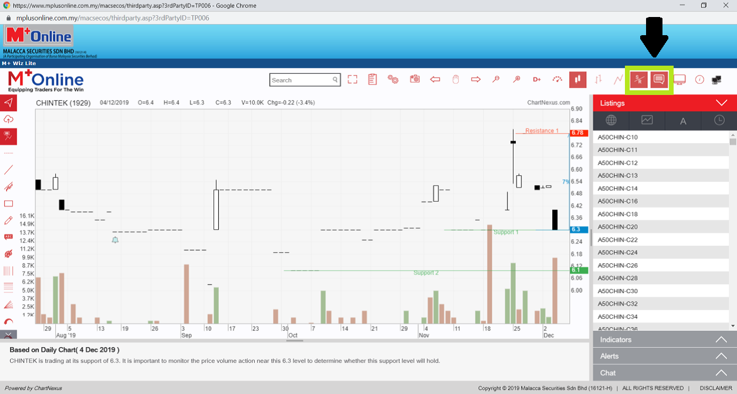Screen dimensions: 737x394
Task: Switch to the globe market tab
Action: click(x=611, y=120)
